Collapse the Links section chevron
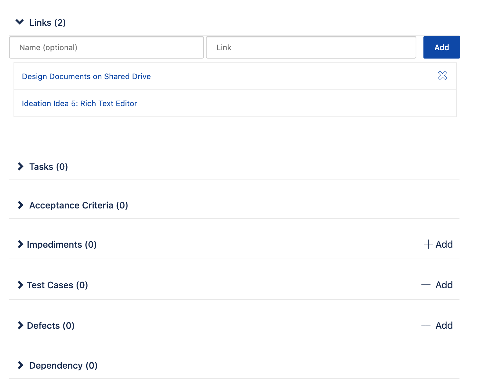The image size is (482, 386). pos(20,22)
